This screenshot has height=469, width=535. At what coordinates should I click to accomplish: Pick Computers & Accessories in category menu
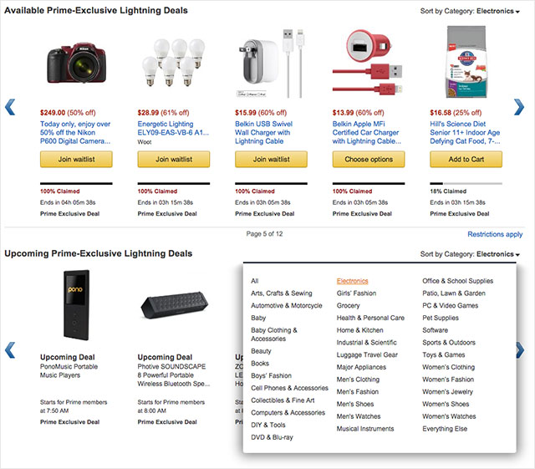coord(288,413)
